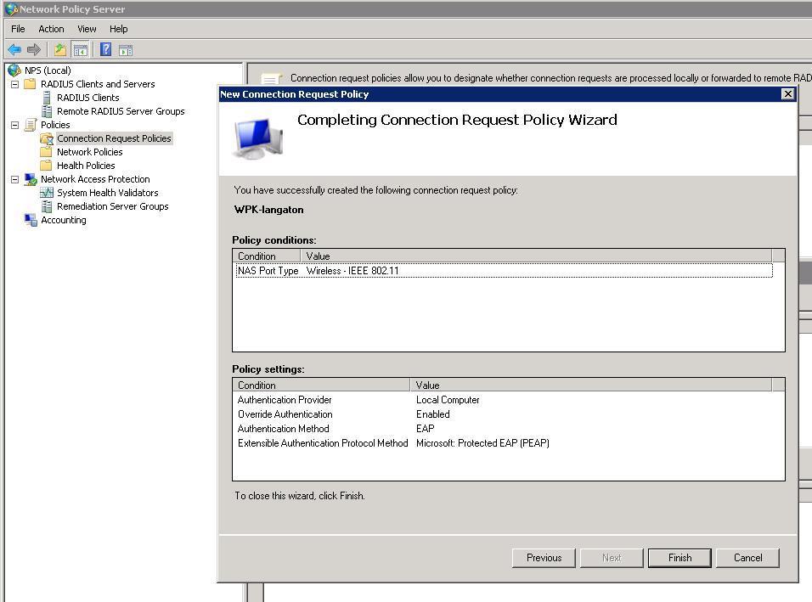The image size is (812, 602).
Task: Click the Wireless - IEEE 802.11 value
Action: click(x=352, y=270)
